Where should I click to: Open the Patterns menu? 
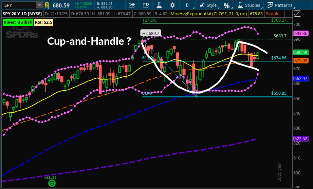click(280, 5)
